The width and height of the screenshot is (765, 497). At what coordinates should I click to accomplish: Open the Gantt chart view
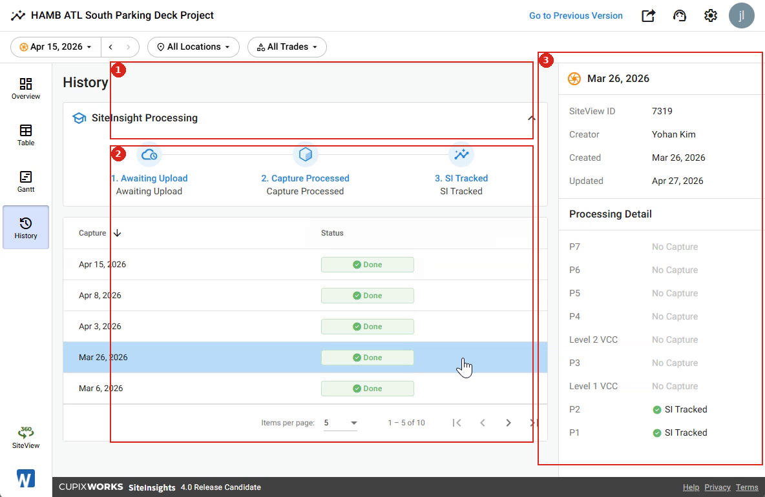tap(26, 181)
